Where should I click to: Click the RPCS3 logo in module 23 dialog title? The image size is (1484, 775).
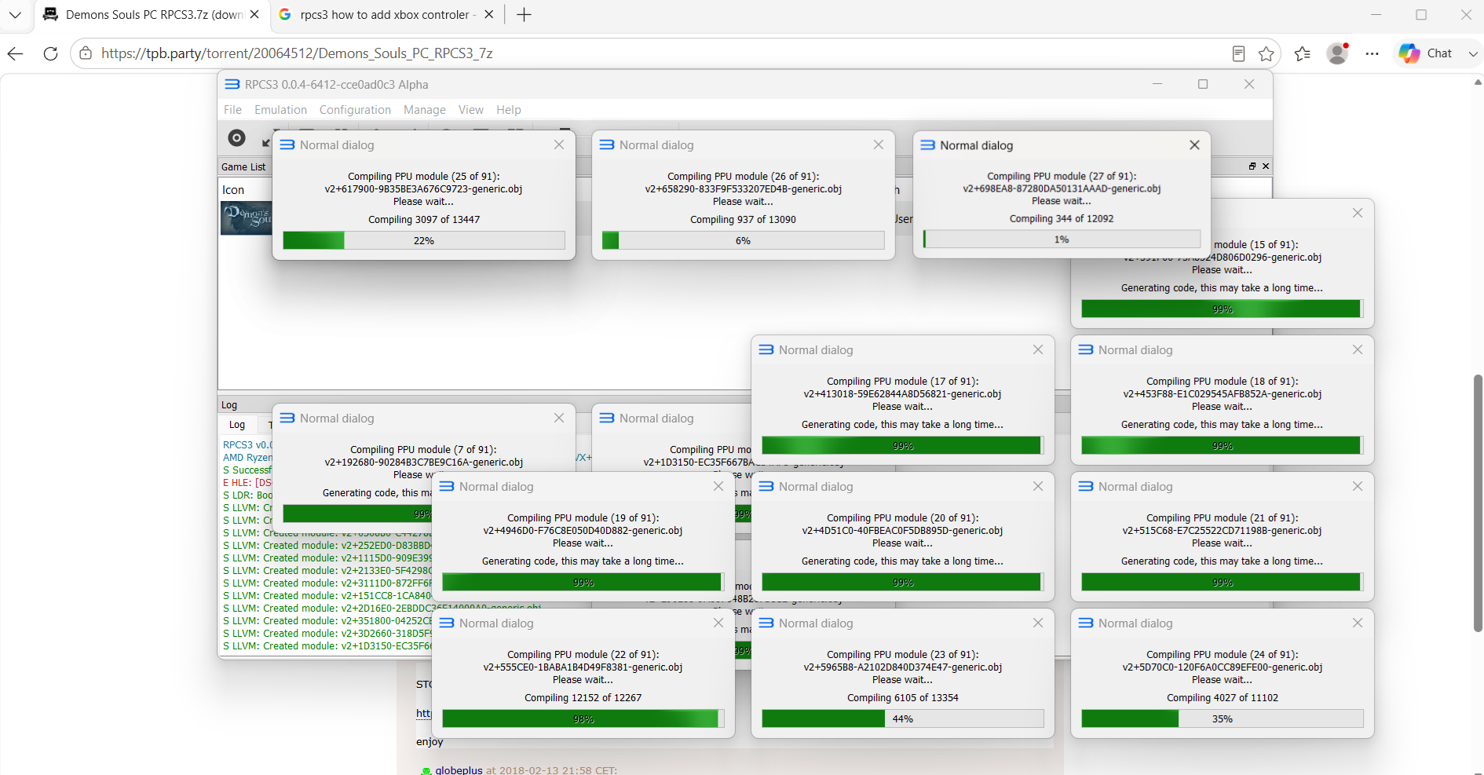[x=766, y=623]
